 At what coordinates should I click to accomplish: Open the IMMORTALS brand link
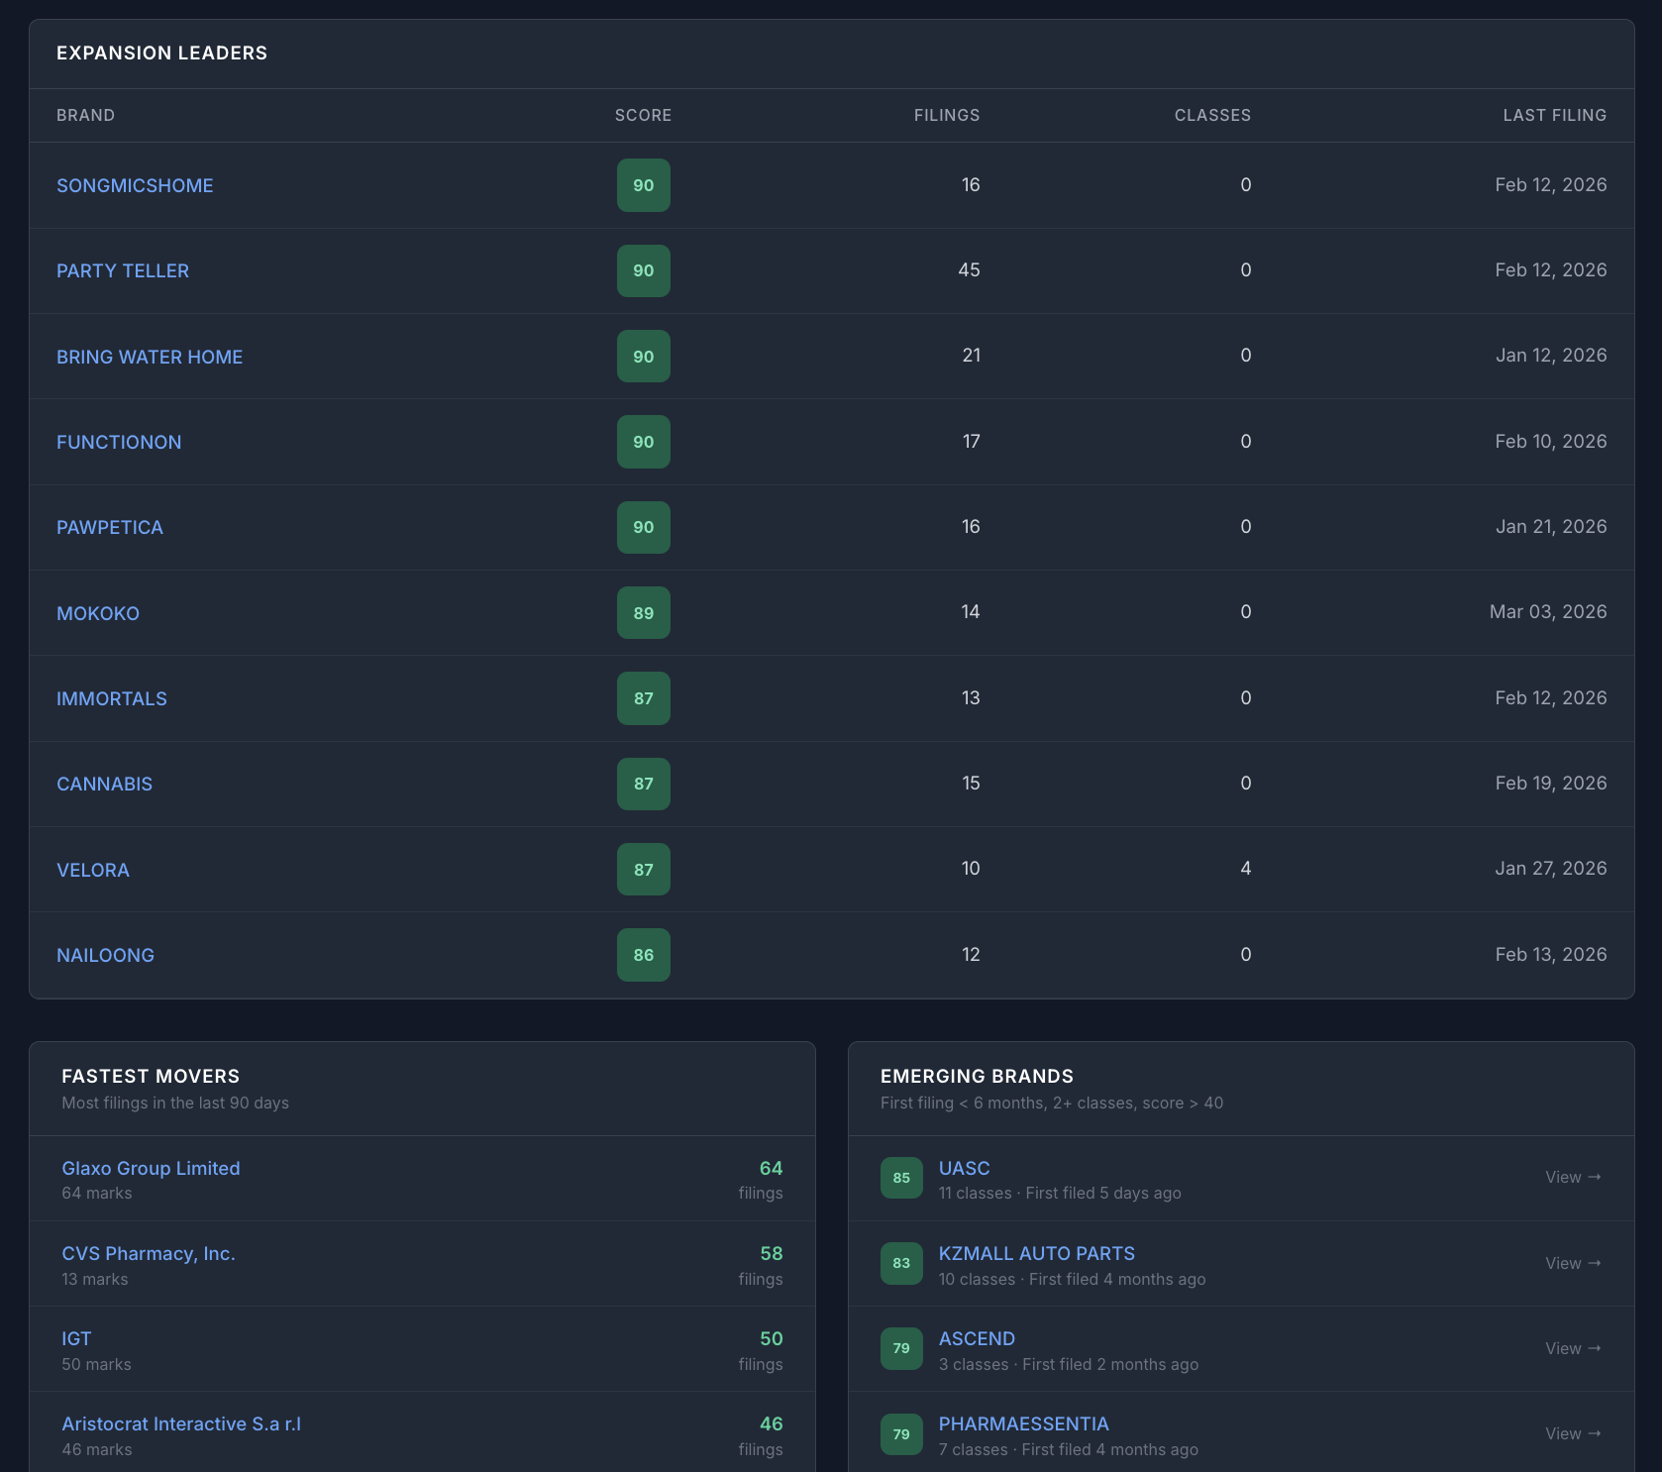pyautogui.click(x=112, y=698)
